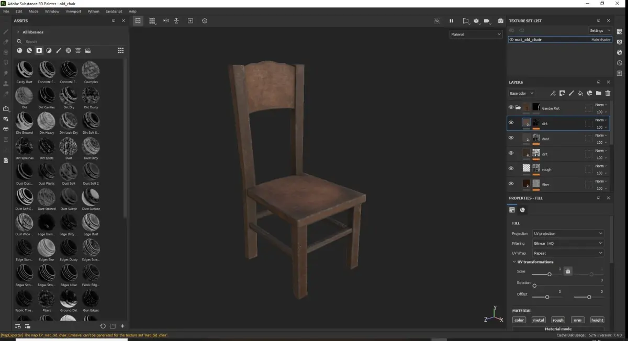Toggle the height material channel button
This screenshot has height=341, width=628.
597,320
